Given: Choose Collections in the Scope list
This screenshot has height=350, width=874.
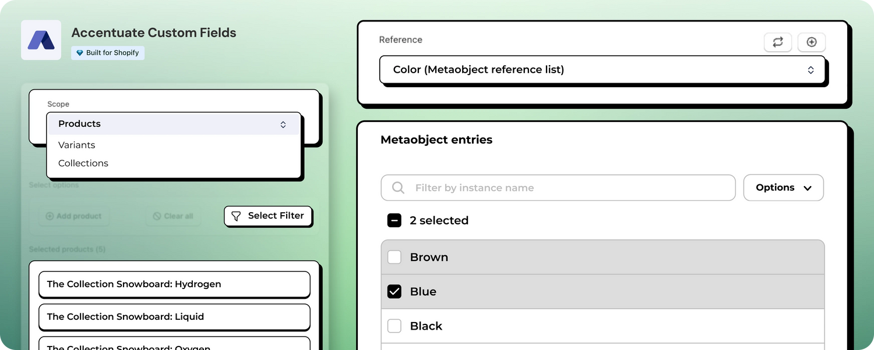Looking at the screenshot, I should pos(83,163).
